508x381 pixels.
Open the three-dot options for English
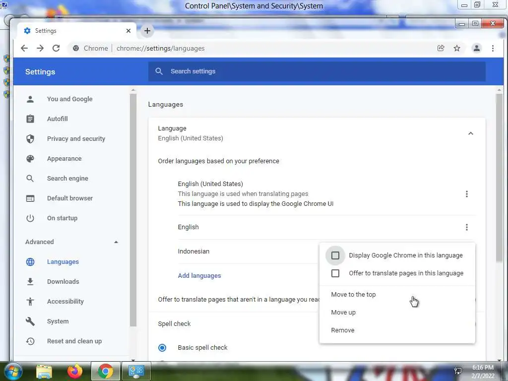466,227
